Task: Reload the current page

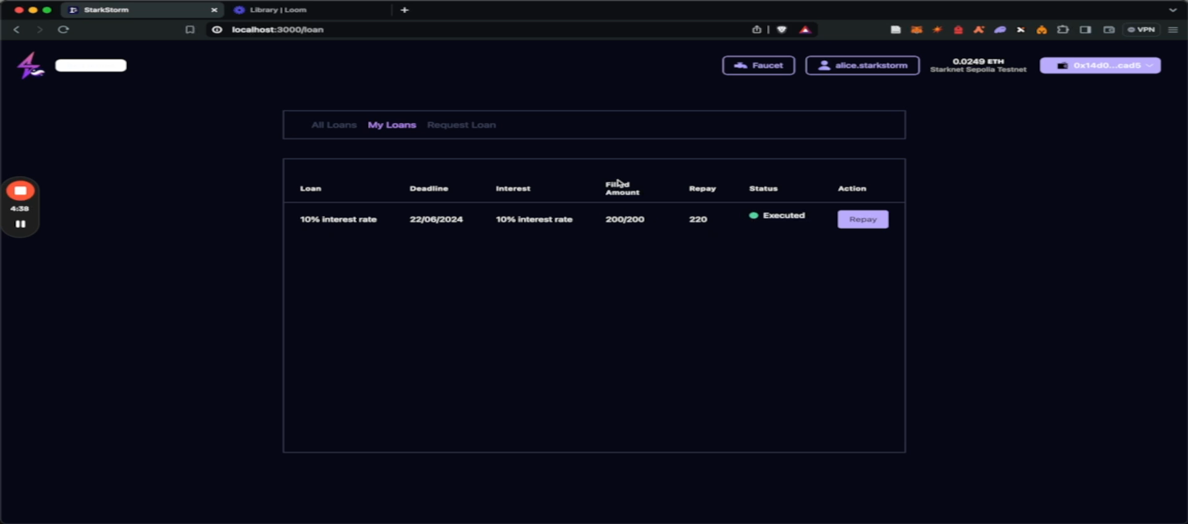Action: 63,30
